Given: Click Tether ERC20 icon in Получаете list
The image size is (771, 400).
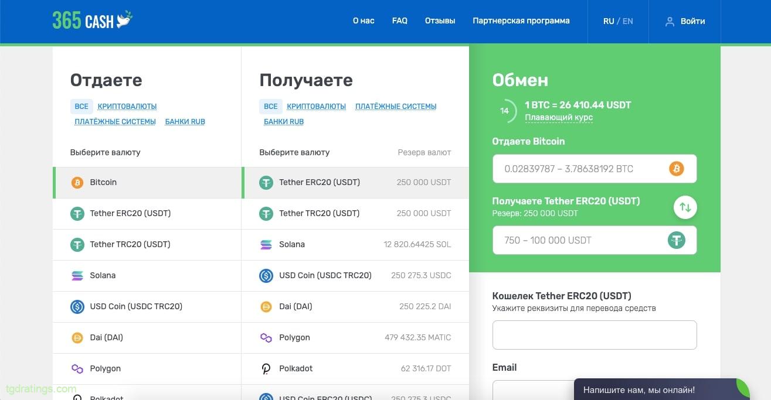Looking at the screenshot, I should click(x=266, y=183).
